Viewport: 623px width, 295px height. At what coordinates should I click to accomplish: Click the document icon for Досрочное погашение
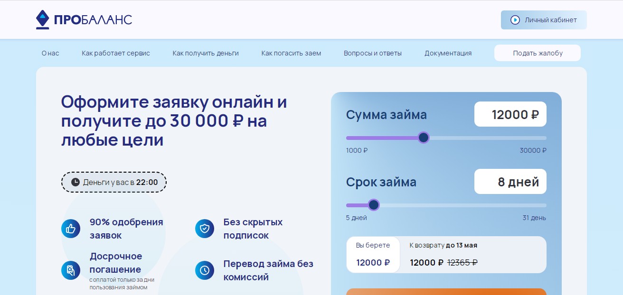(x=71, y=270)
